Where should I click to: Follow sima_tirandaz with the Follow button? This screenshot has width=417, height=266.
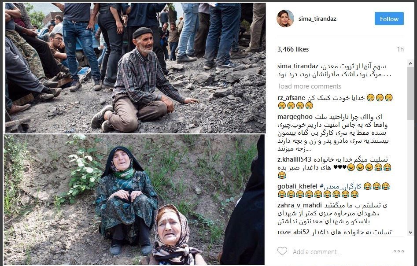click(389, 18)
